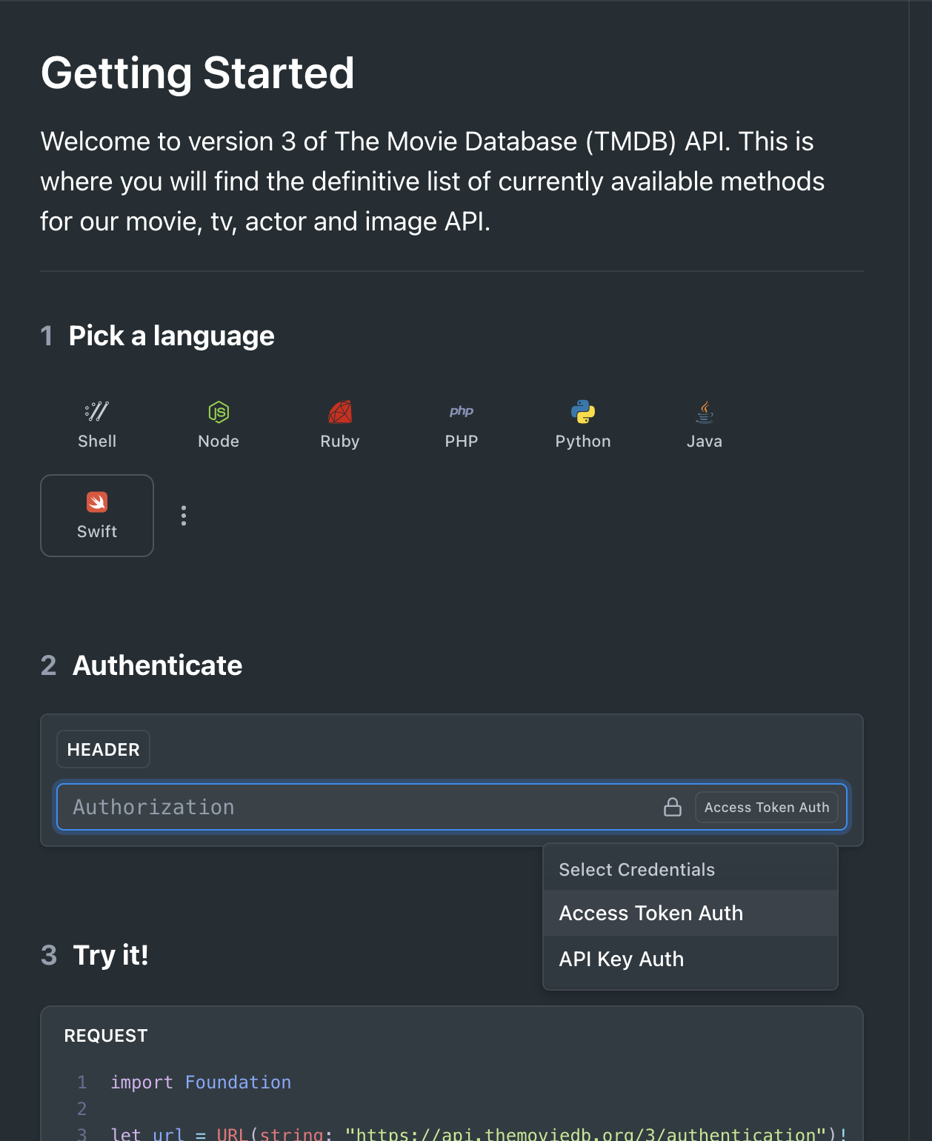Click the lock icon in Authorization field

pos(673,807)
